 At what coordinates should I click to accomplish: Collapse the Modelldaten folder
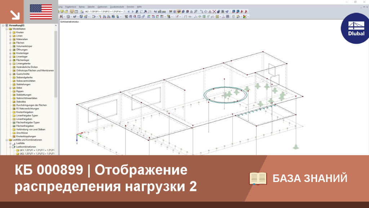click(x=7, y=29)
